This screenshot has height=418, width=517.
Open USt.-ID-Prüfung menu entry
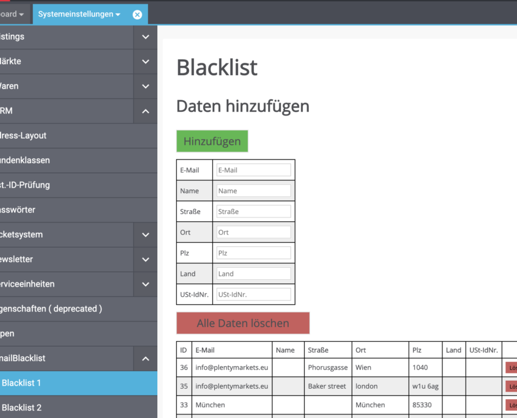tap(78, 185)
